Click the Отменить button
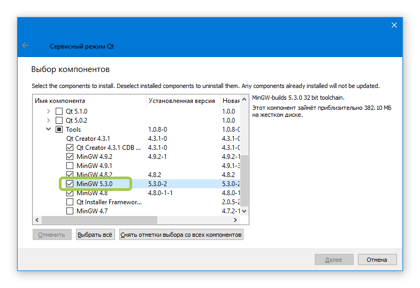 (x=52, y=235)
